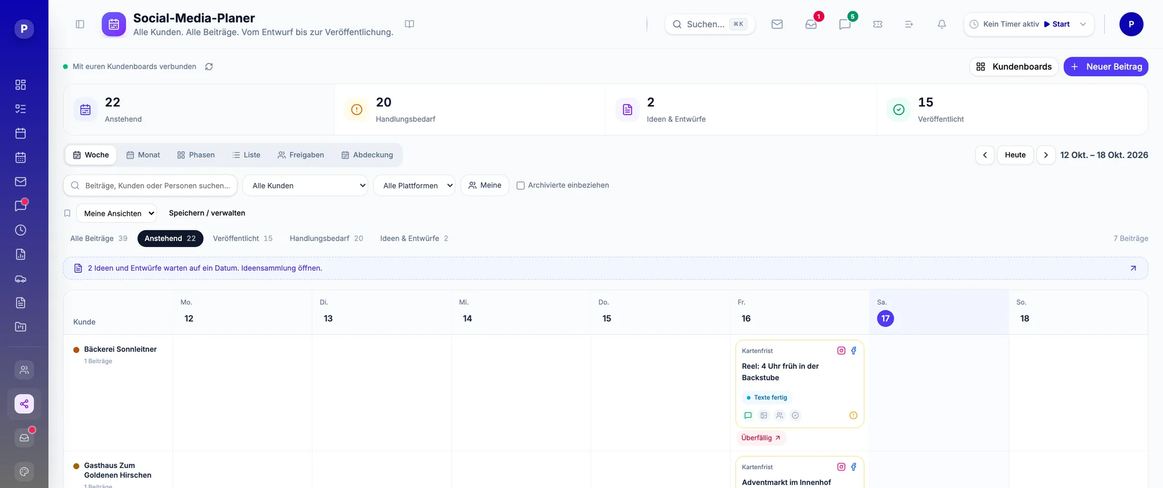Open Kundenboards button

click(1014, 67)
